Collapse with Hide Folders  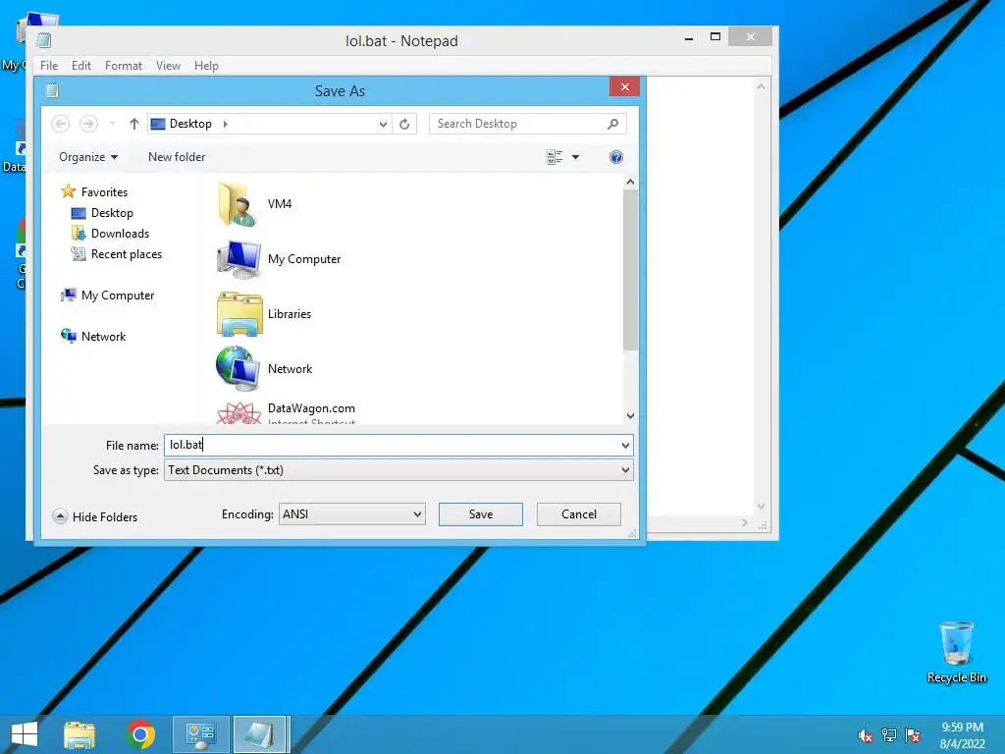coord(95,516)
